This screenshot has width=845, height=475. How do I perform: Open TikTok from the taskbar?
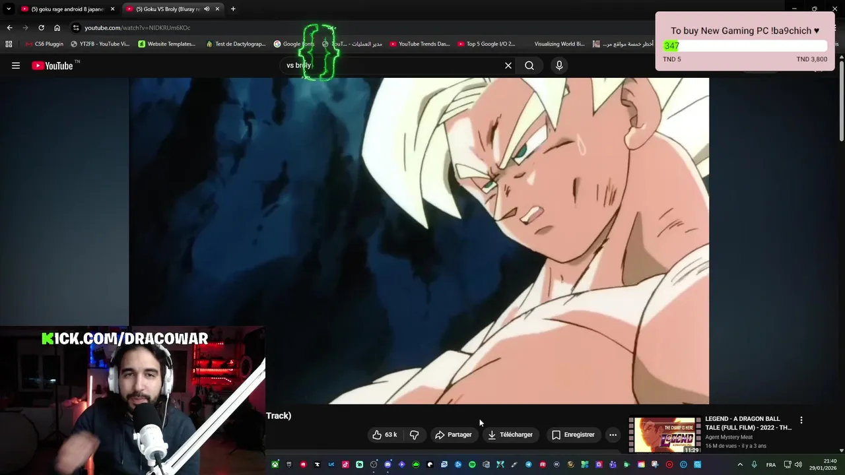345,464
